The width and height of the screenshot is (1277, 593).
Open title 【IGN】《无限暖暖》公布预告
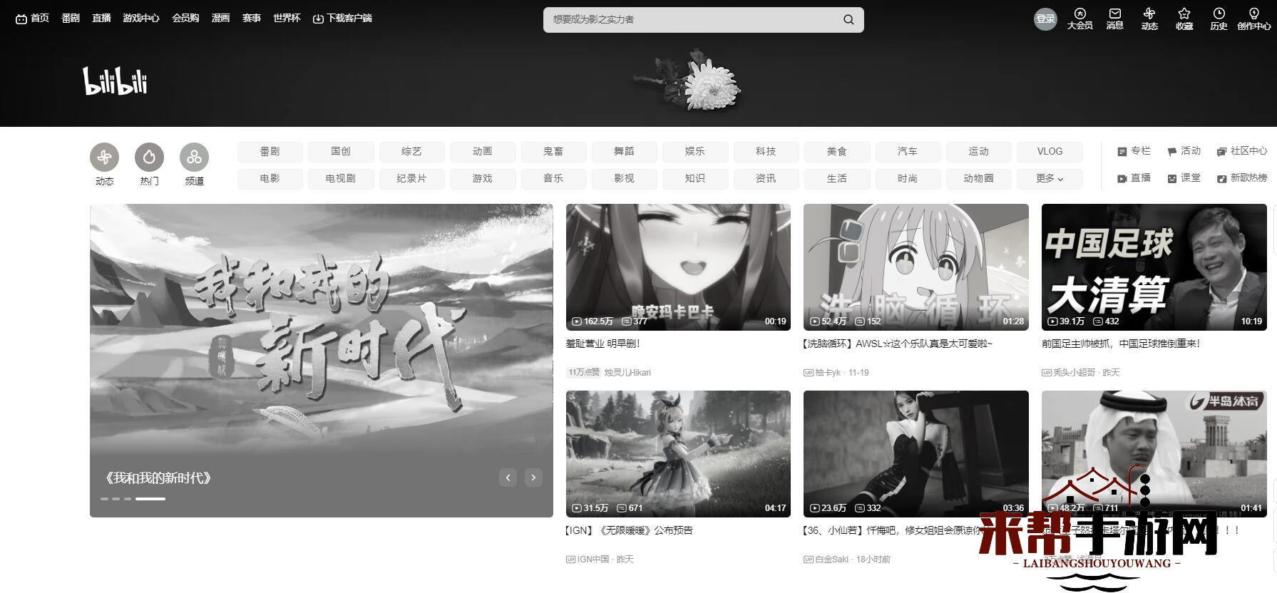[629, 530]
